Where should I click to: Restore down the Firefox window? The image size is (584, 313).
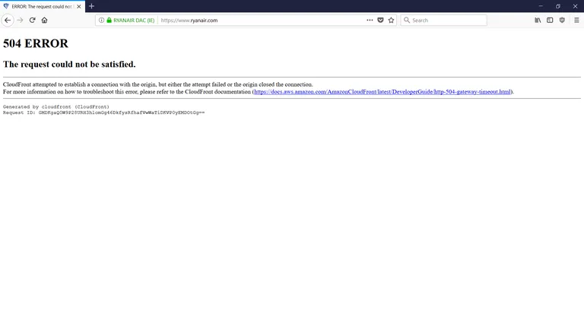coord(558,6)
